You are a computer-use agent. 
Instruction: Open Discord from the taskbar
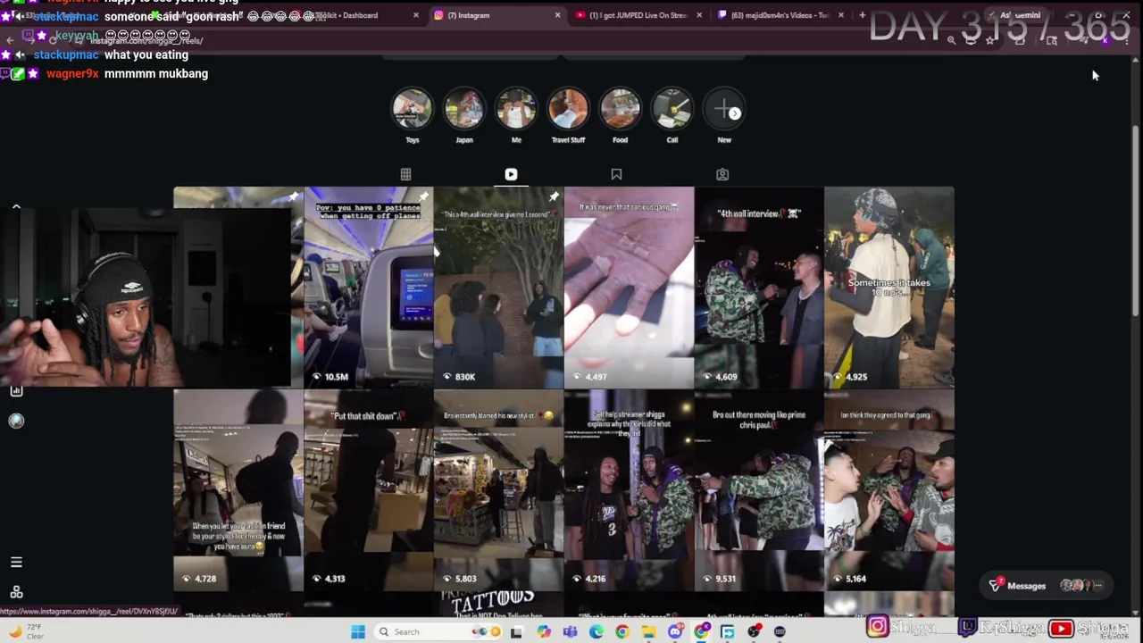(x=675, y=631)
